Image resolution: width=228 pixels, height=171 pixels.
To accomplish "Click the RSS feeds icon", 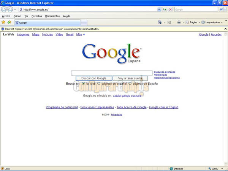I will (169, 22).
